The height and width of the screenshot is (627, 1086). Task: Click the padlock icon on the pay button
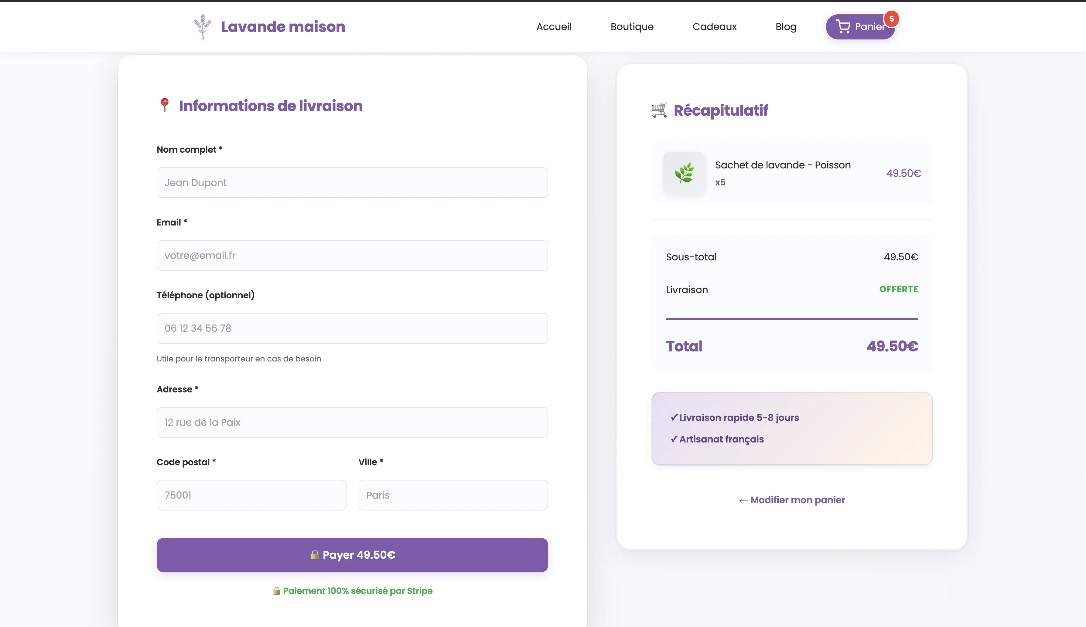tap(314, 555)
